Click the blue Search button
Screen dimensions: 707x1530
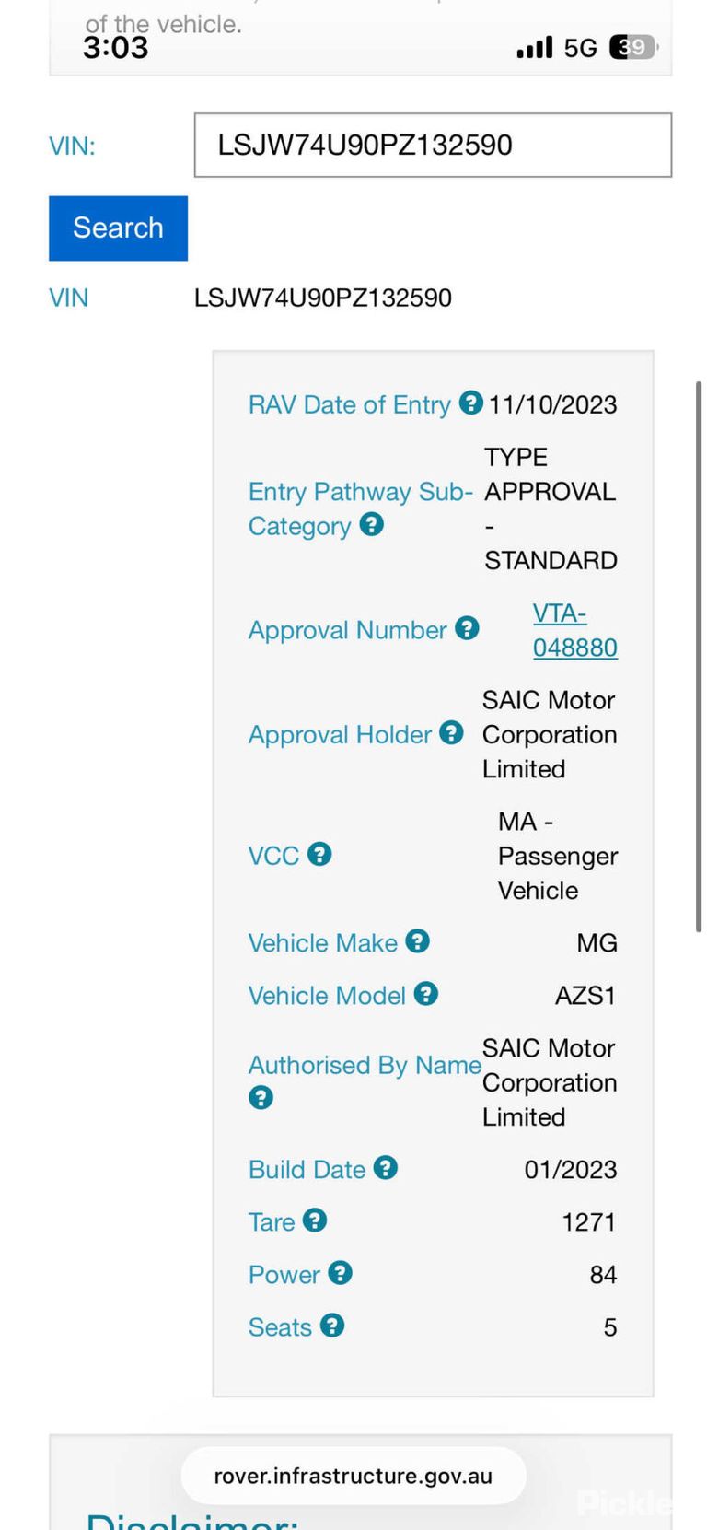coord(118,228)
